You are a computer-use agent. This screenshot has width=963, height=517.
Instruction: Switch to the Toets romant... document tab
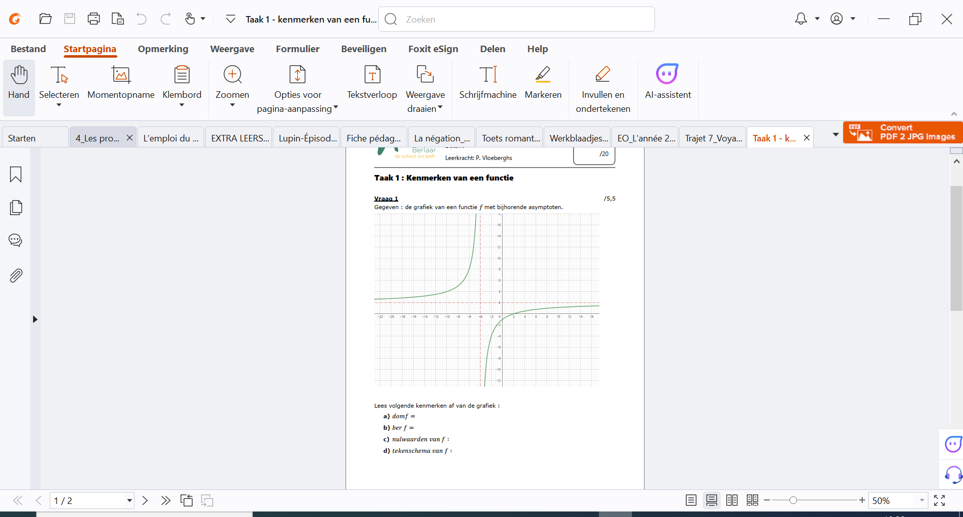[x=510, y=138]
